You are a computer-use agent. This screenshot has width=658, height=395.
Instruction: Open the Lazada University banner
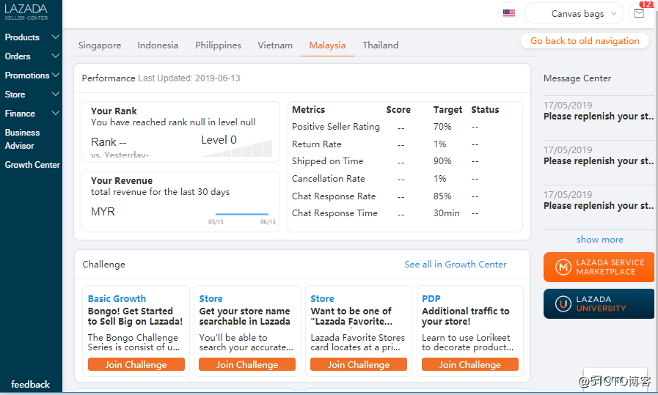tap(599, 304)
